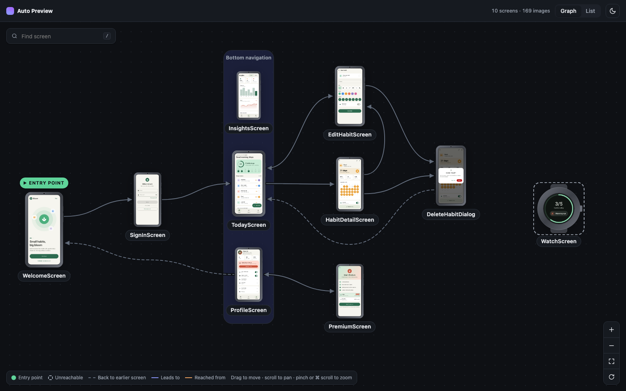Click the Auto Preview logo icon

(x=10, y=11)
